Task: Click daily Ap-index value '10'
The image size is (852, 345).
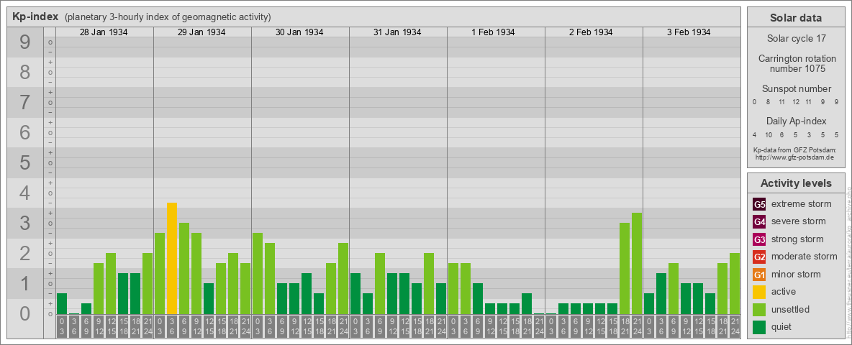Action: 769,134
